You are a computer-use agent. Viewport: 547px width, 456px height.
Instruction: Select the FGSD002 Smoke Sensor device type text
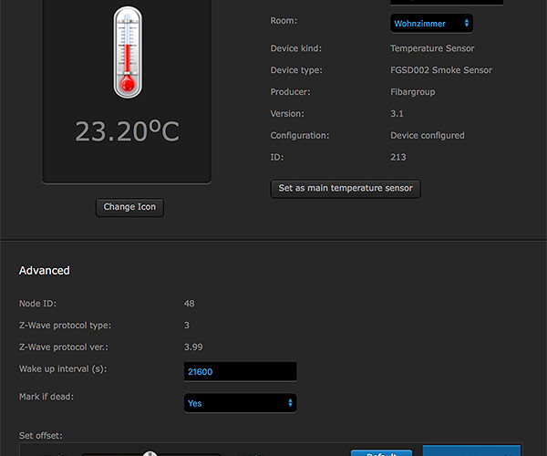point(440,70)
